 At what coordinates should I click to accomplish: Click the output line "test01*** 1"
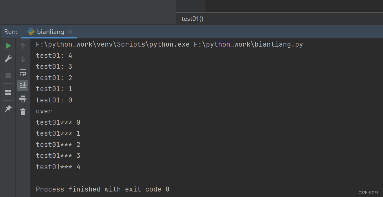pos(58,133)
